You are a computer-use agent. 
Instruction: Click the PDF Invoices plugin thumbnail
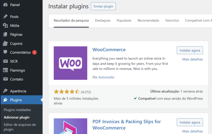[70, 126]
